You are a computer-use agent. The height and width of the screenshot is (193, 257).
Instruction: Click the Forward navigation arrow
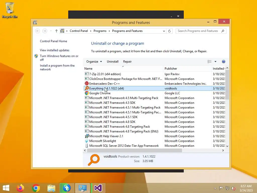(45, 31)
